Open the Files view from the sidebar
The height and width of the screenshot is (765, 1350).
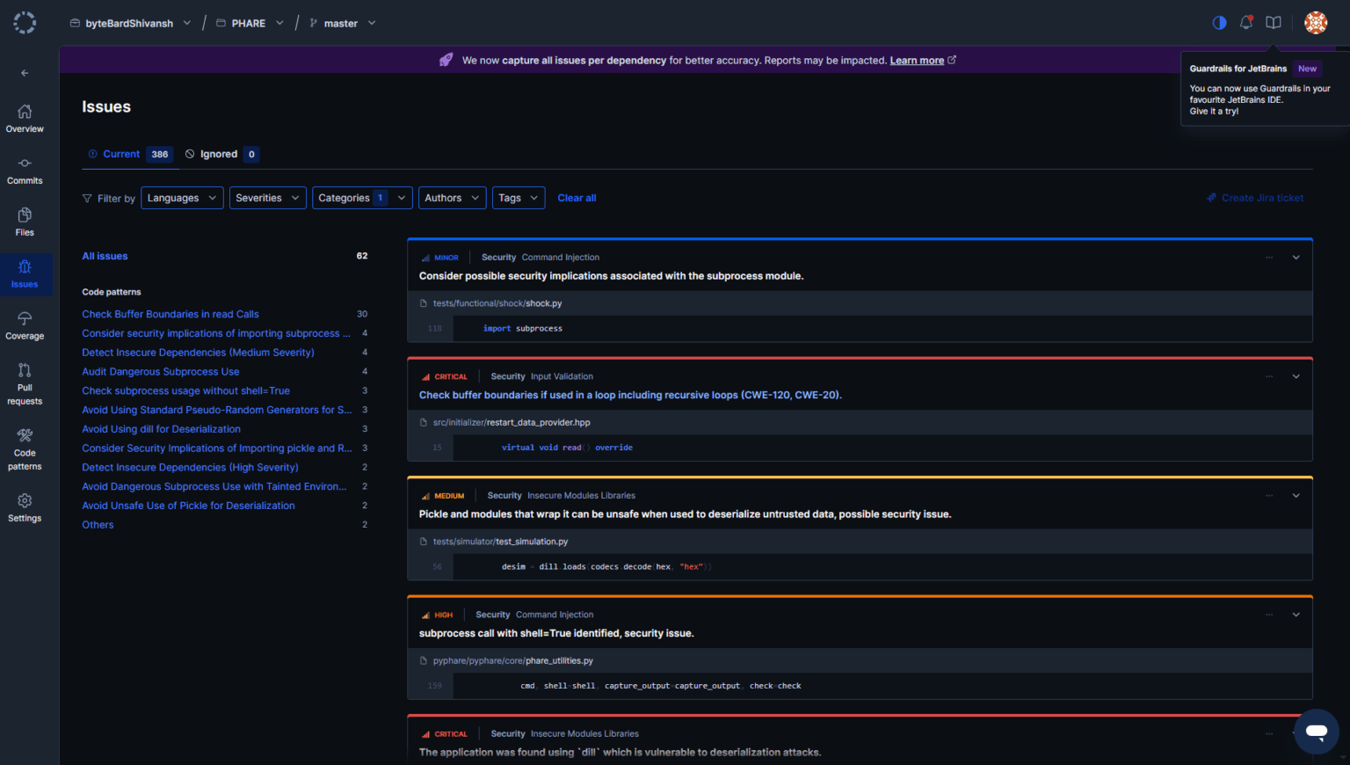(x=25, y=220)
